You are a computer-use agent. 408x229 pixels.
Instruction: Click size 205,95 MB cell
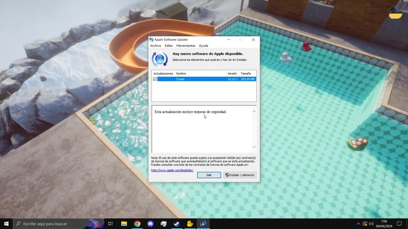[248, 79]
